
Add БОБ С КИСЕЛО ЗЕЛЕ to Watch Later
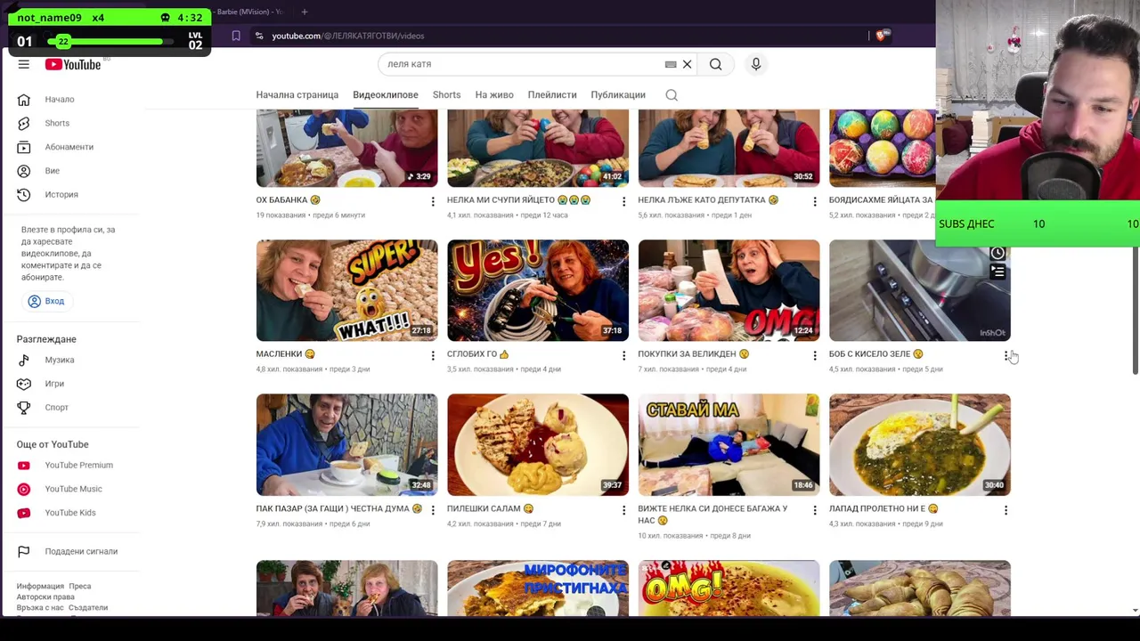(x=997, y=254)
